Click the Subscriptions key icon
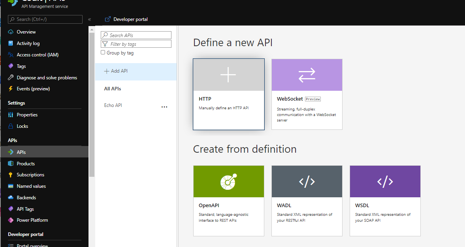Viewport: 465px width, 247px height. coord(11,175)
